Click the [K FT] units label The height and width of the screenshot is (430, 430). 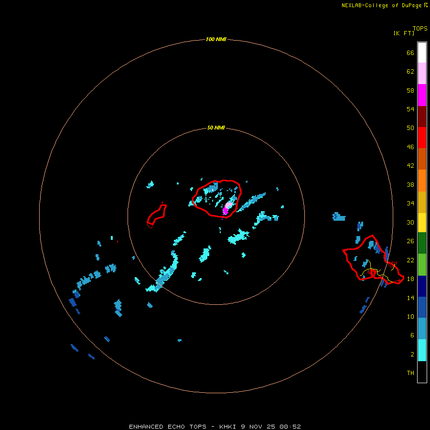point(404,33)
